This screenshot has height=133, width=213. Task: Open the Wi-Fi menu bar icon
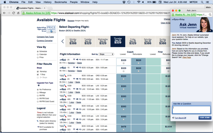click(x=138, y=2)
